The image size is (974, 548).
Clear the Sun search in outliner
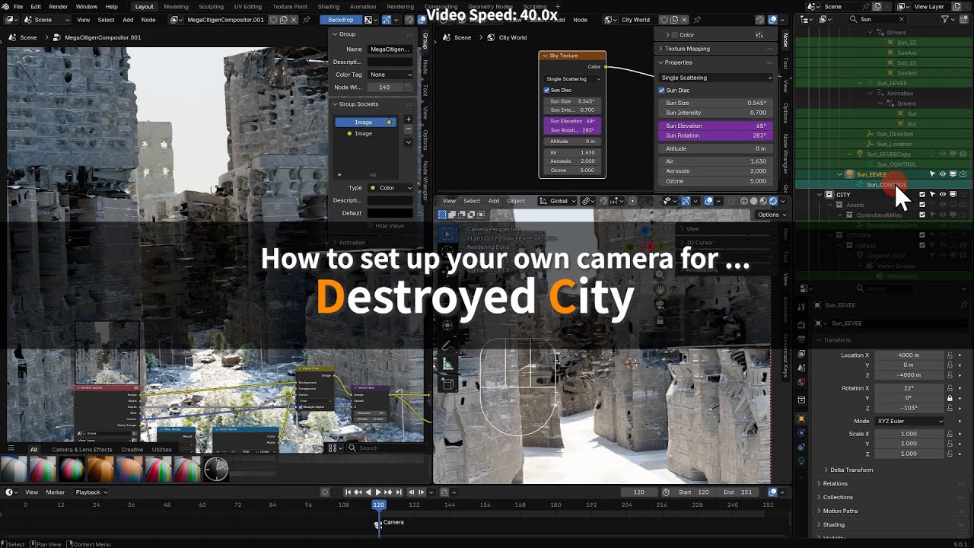(x=902, y=20)
